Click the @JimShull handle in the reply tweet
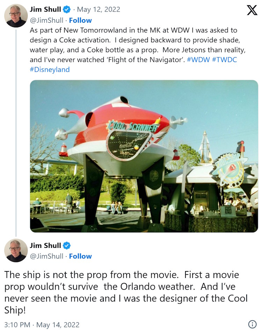 [x=46, y=256]
